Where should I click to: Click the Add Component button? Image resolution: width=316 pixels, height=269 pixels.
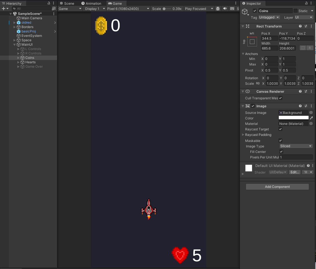point(277,186)
